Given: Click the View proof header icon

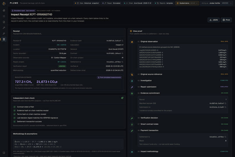Looking at the screenshot, I should coord(131,31).
